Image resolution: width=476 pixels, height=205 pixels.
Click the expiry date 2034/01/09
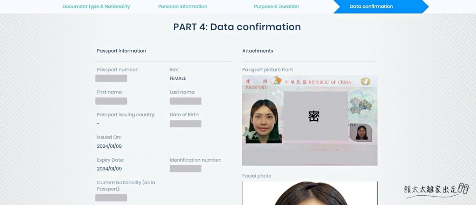109,169
